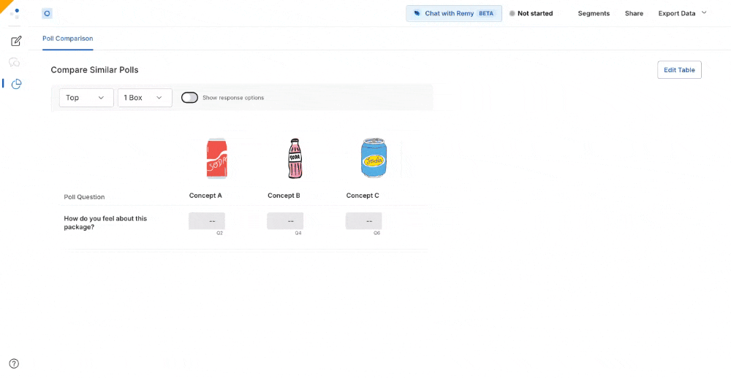This screenshot has height=378, width=731.
Task: Open the chat bubbles sidebar icon
Action: 15,63
